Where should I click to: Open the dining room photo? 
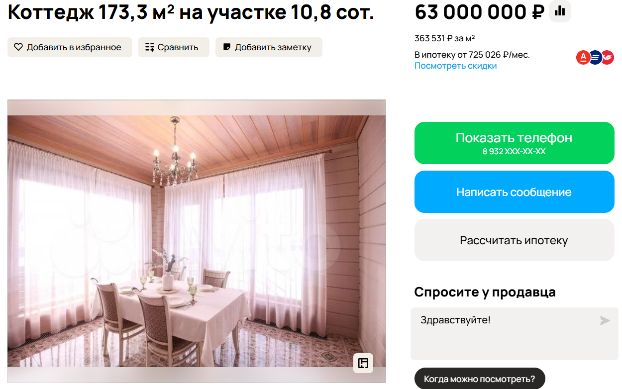[x=197, y=241]
